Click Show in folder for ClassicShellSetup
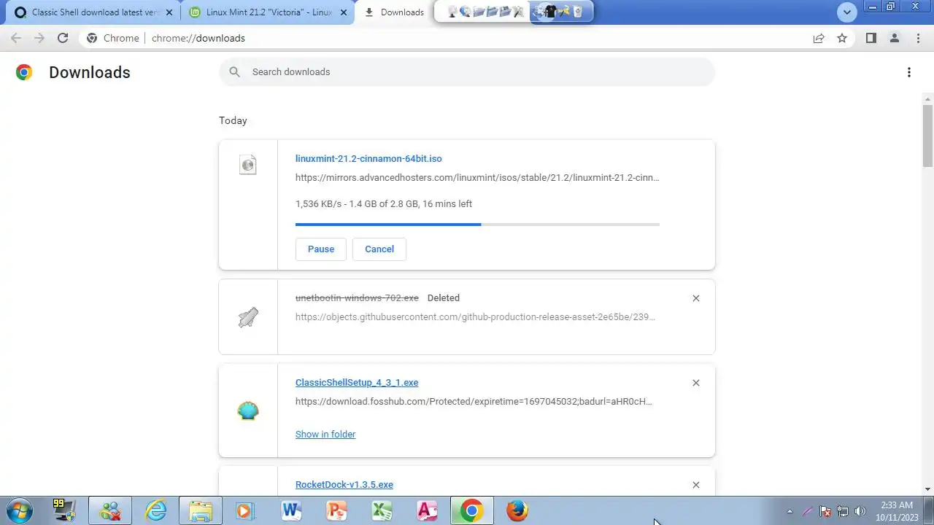 click(x=325, y=434)
